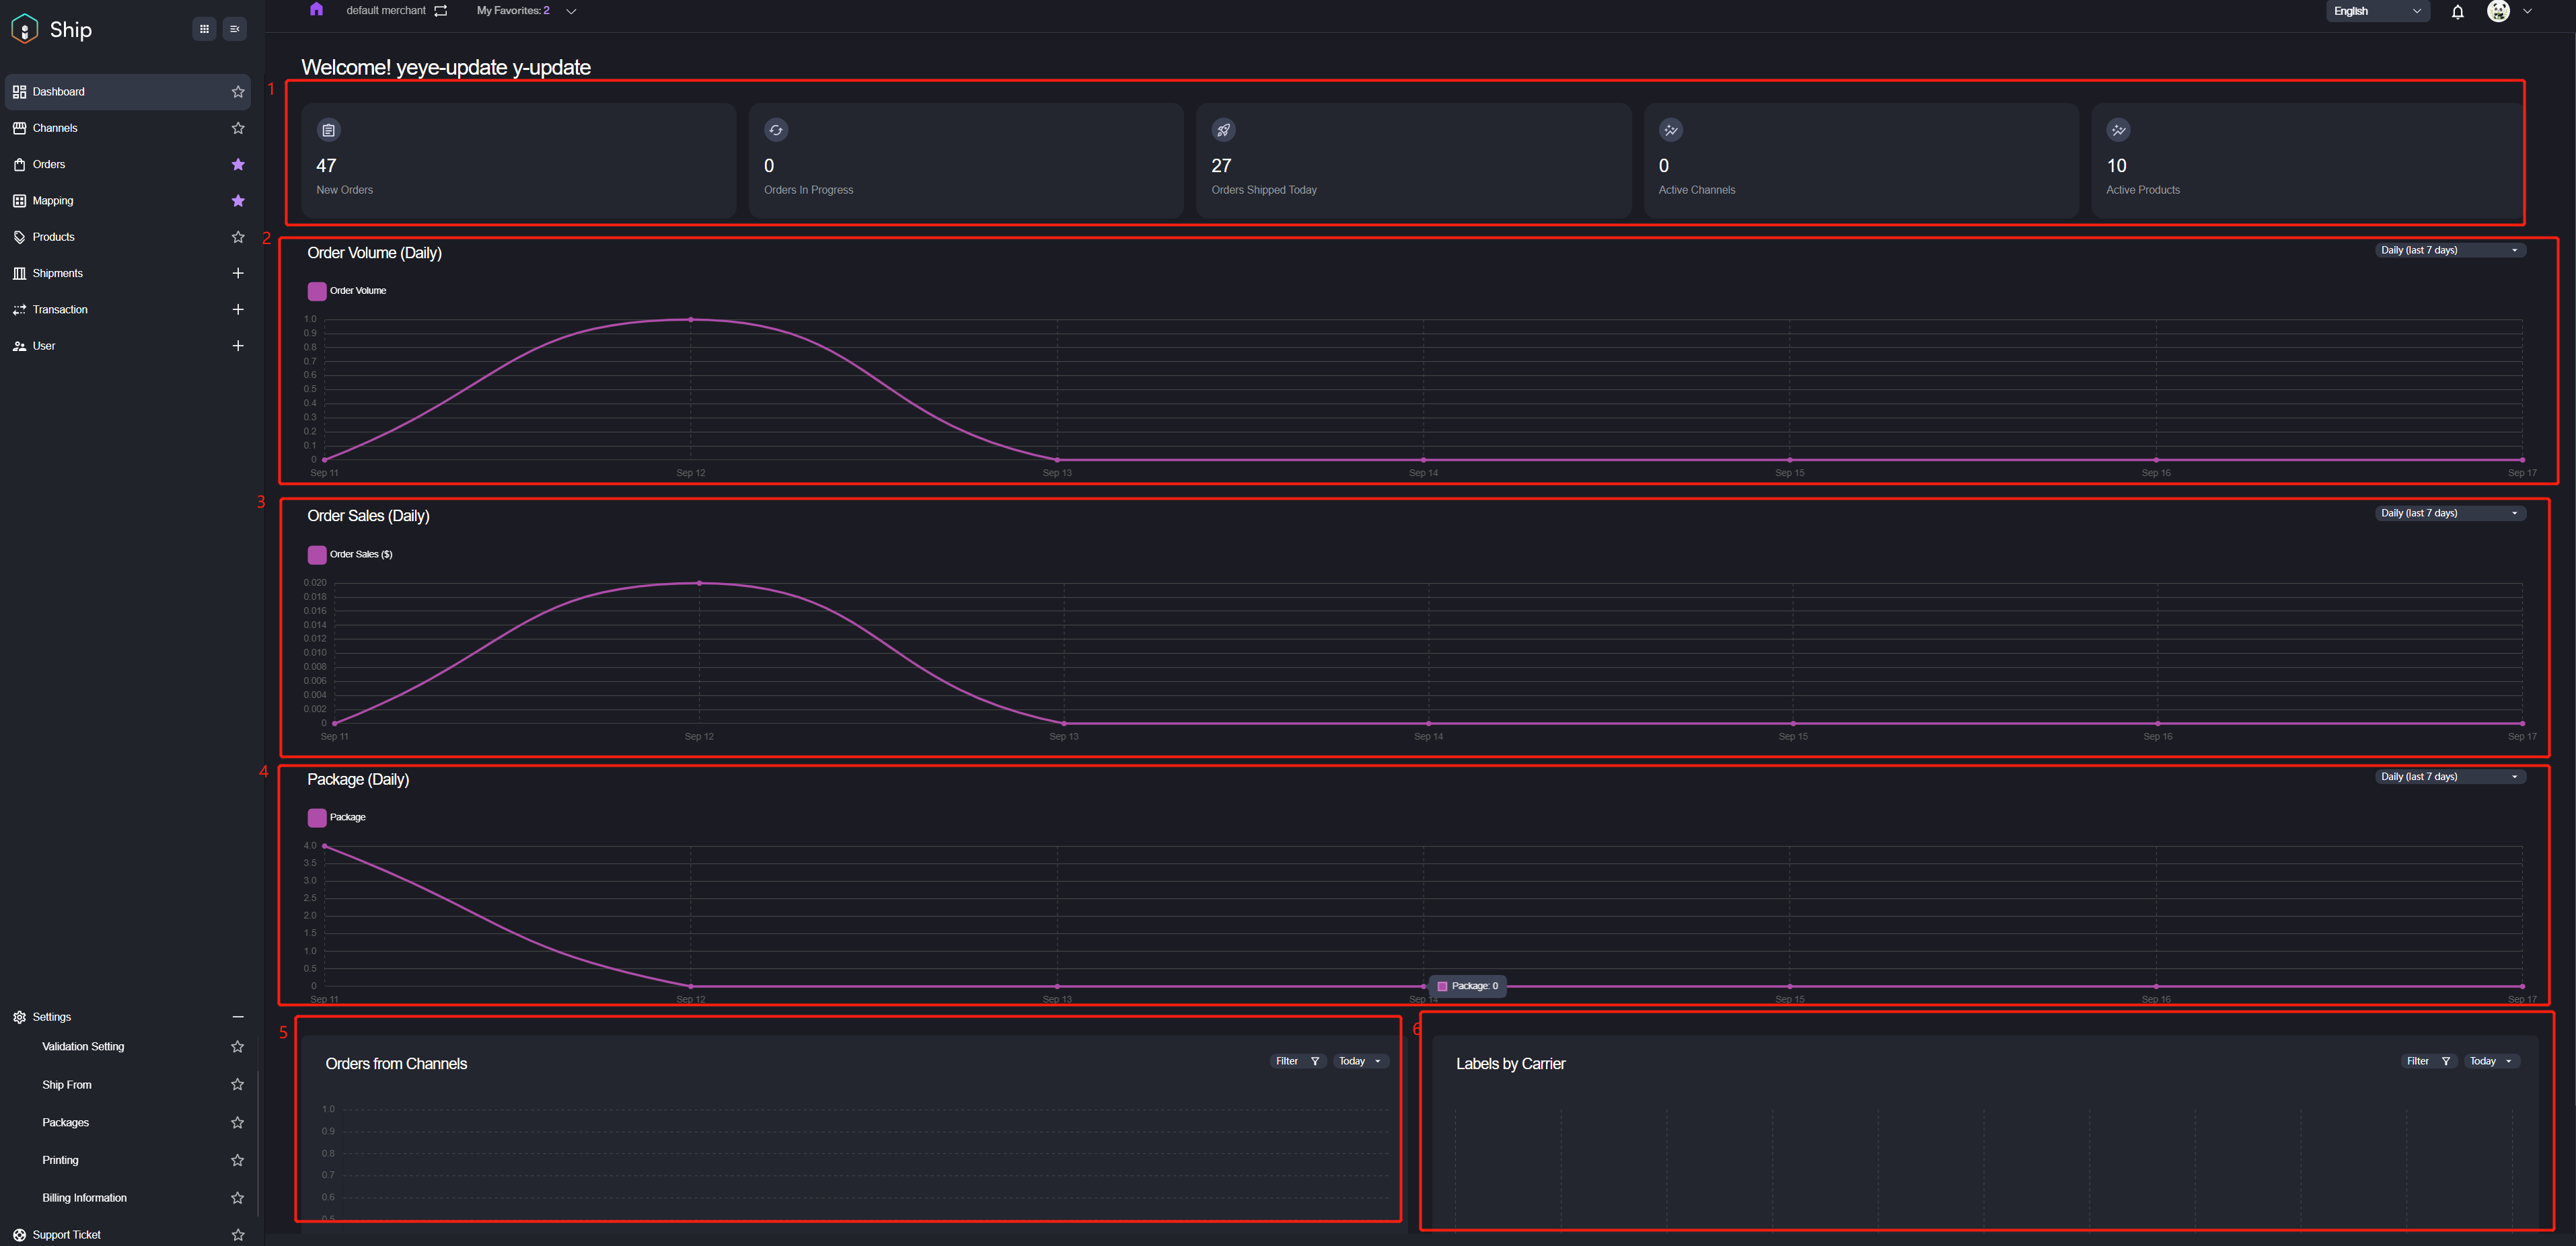Screen dimensions: 2576x1246
Task: Click the Orders Shipped Today rocket icon
Action: pos(1223,130)
